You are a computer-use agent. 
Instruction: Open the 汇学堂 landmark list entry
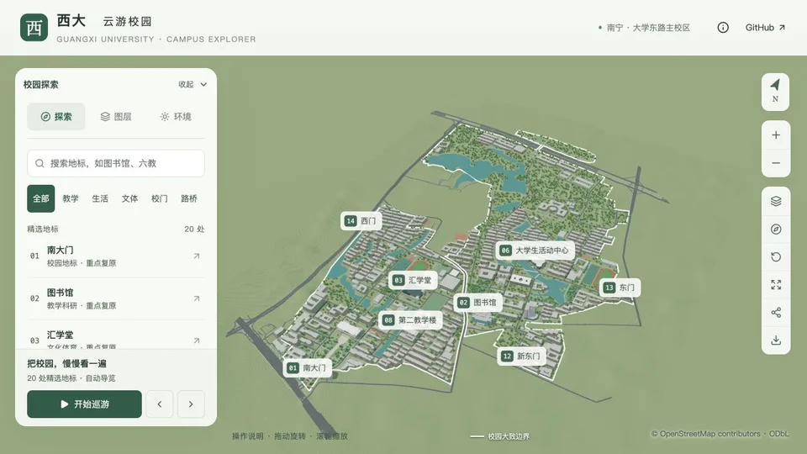point(116,335)
